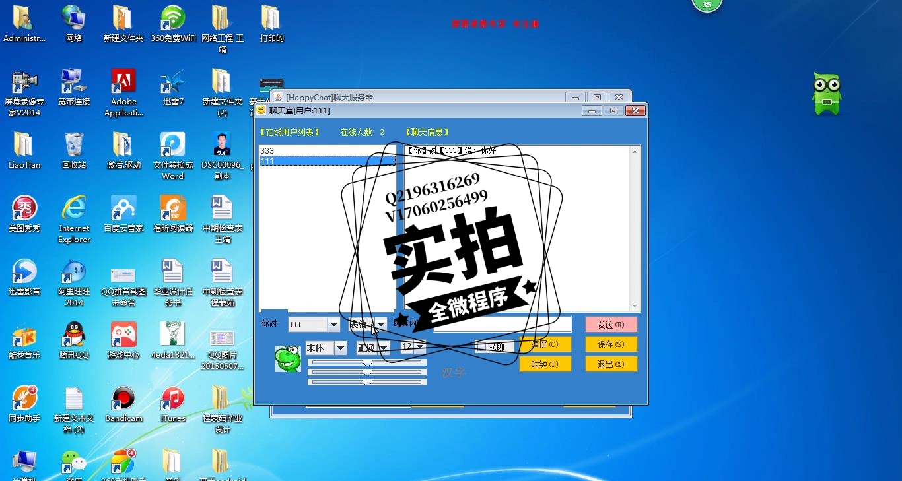Screen dimensions: 902x481
Task: Open 百度云管家 cloud manager shortcut
Action: coord(123,214)
